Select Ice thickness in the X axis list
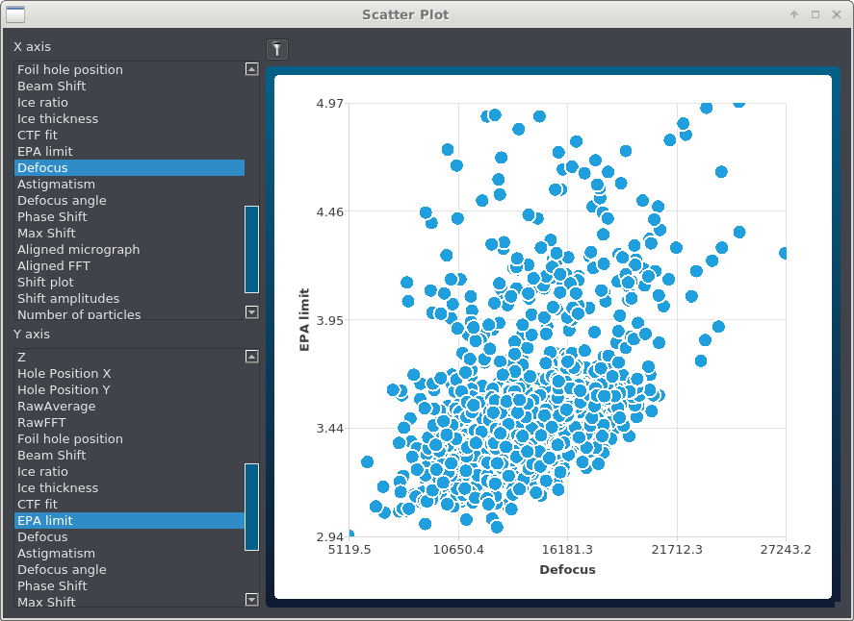 (x=58, y=119)
